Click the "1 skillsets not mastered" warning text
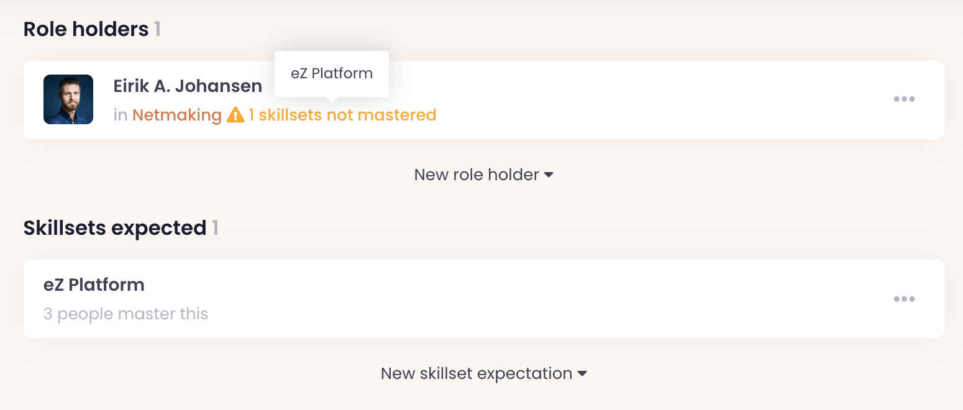 (343, 116)
